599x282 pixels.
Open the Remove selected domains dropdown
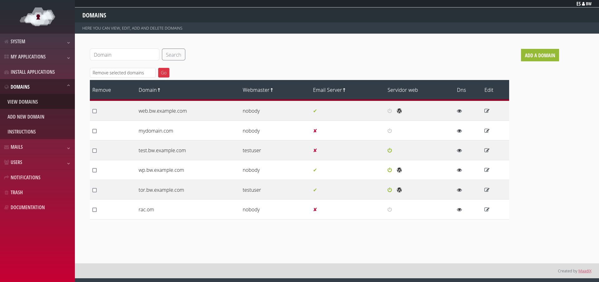tap(123, 73)
